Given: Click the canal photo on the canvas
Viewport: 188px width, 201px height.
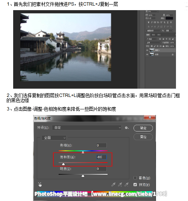Looking at the screenshot, I should (66, 47).
